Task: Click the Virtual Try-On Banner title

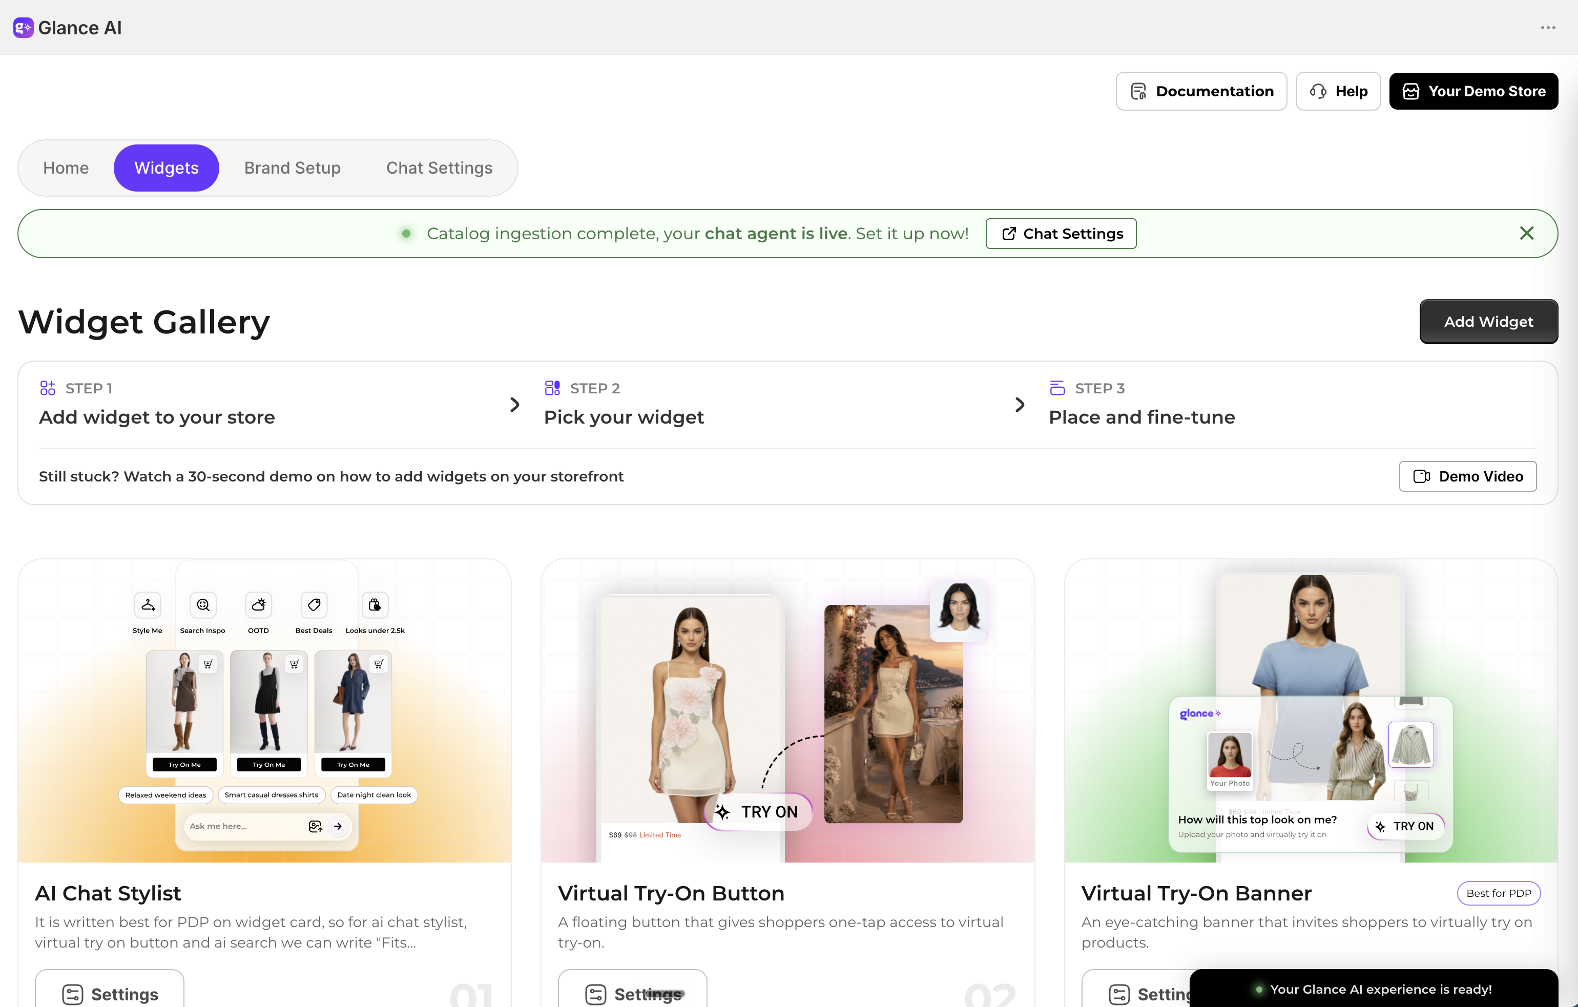Action: (x=1196, y=893)
